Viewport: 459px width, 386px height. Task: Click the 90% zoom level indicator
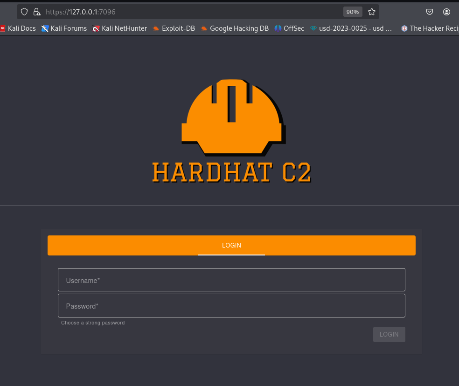click(353, 12)
